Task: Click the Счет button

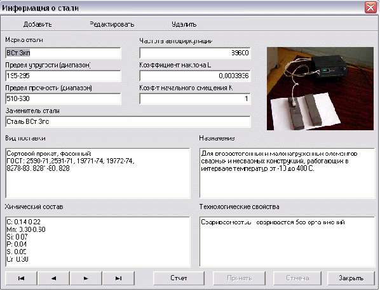Action: click(x=179, y=278)
